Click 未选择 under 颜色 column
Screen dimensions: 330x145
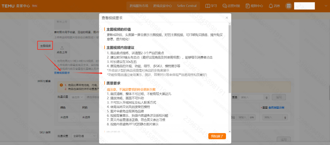(64, 117)
